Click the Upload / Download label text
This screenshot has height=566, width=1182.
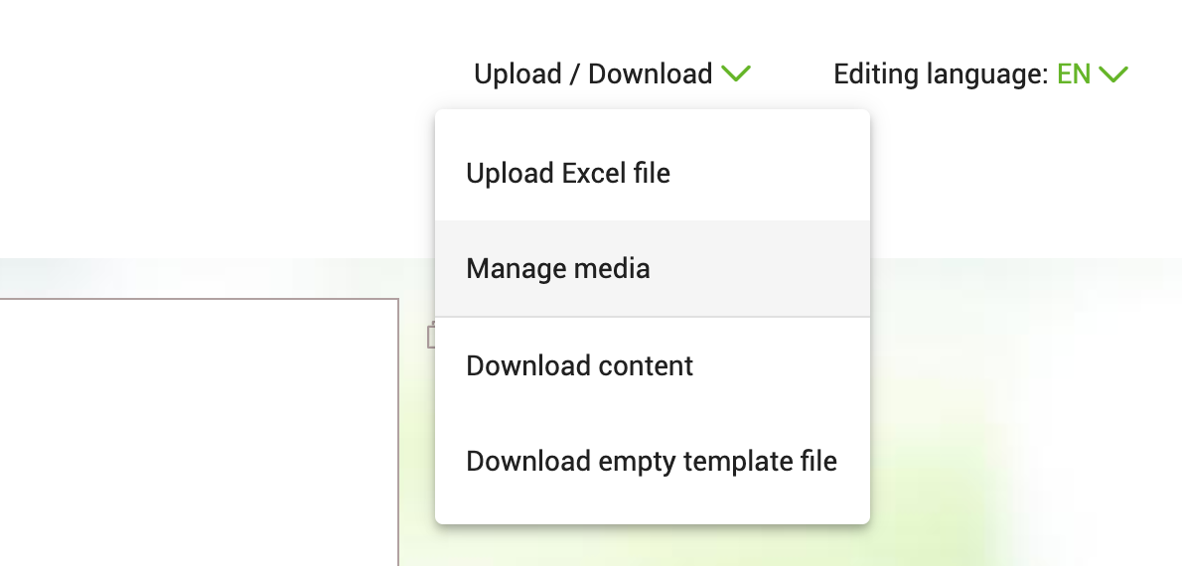click(x=593, y=73)
